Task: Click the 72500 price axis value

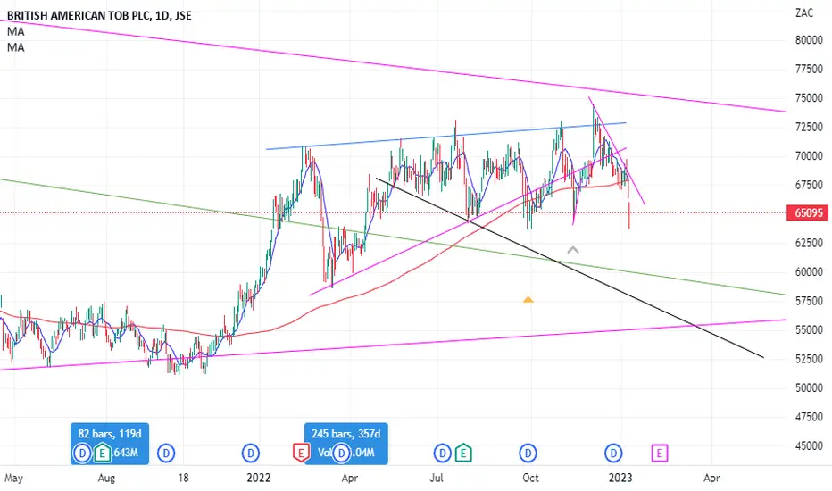Action: coord(809,127)
